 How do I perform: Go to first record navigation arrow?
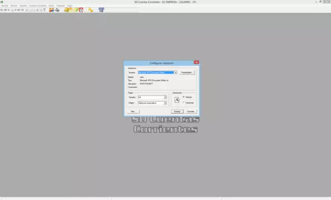[2, 10]
